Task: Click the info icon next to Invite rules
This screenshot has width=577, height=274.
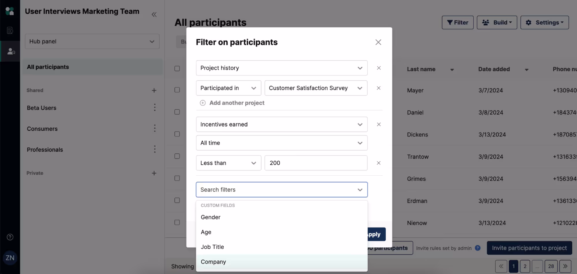Action: pos(477,248)
